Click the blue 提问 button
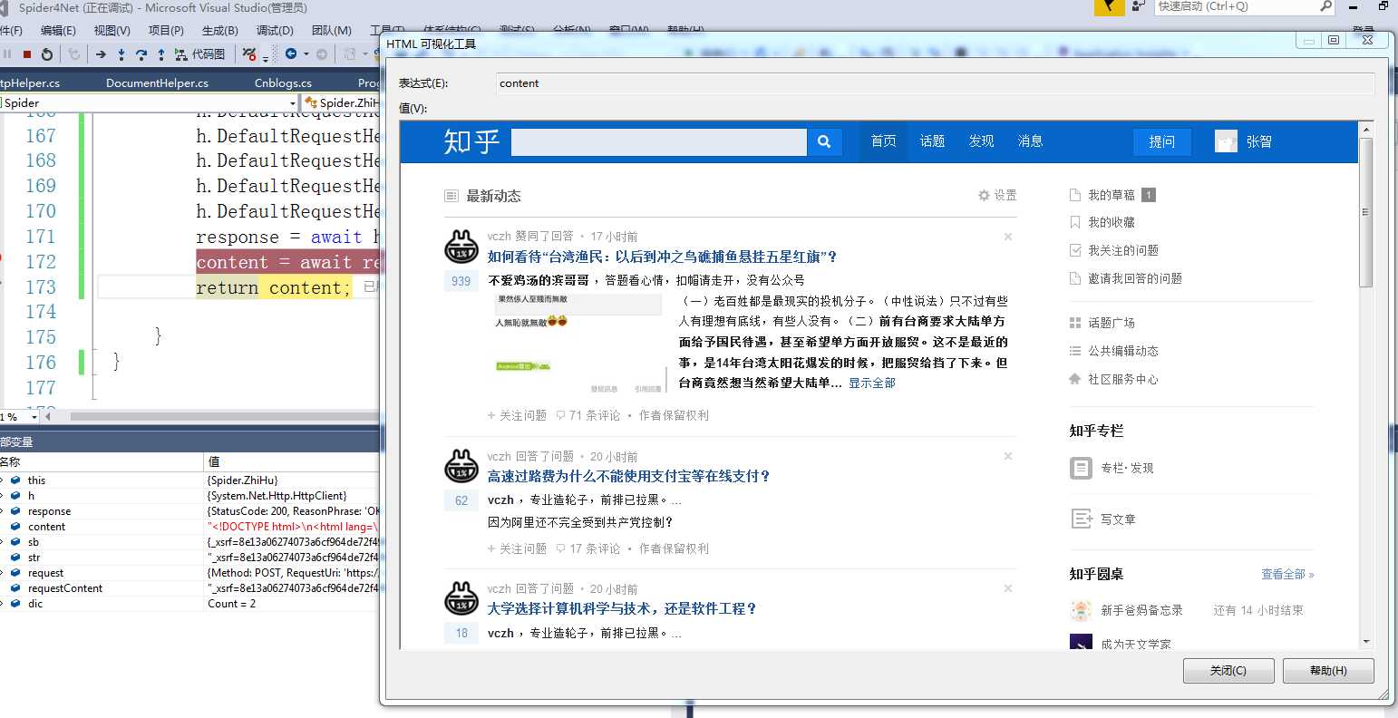The height and width of the screenshot is (718, 1398). click(1162, 141)
